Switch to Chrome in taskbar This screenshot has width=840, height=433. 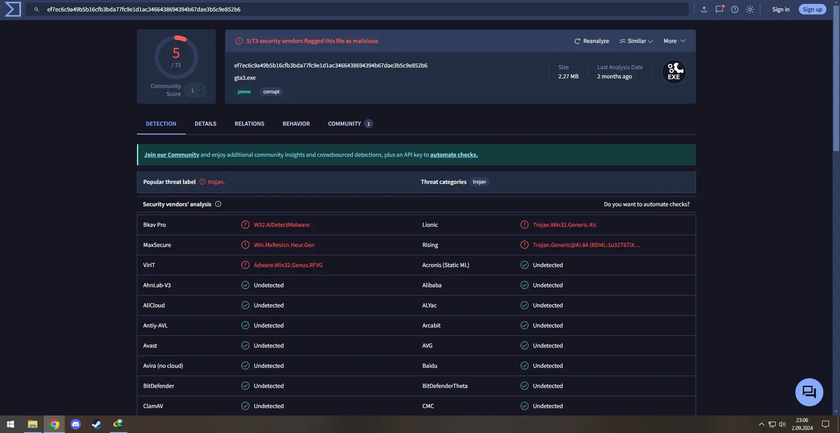click(54, 424)
